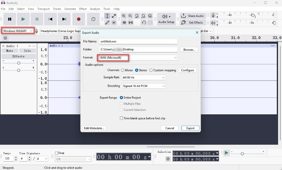
Task: Toggle the Audio 1 Solo button
Action: click(x=27, y=51)
